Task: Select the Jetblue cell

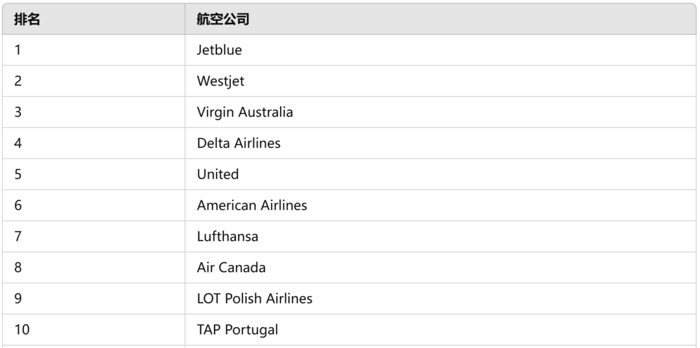Action: (440, 50)
